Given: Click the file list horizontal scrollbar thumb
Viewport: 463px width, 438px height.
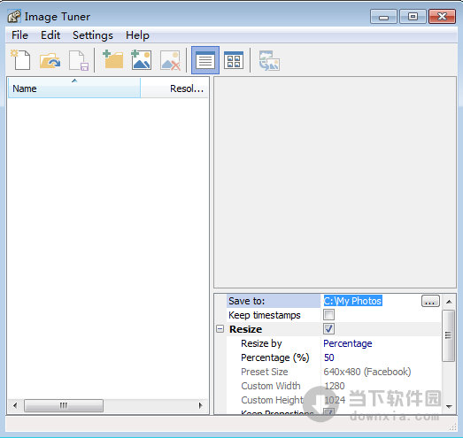Looking at the screenshot, I should coord(64,405).
